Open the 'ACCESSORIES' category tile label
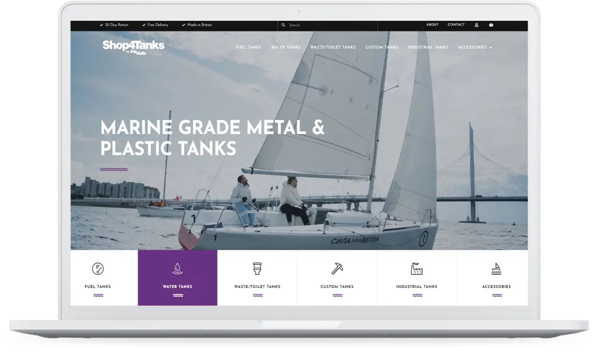This screenshot has width=596, height=351. point(496,287)
